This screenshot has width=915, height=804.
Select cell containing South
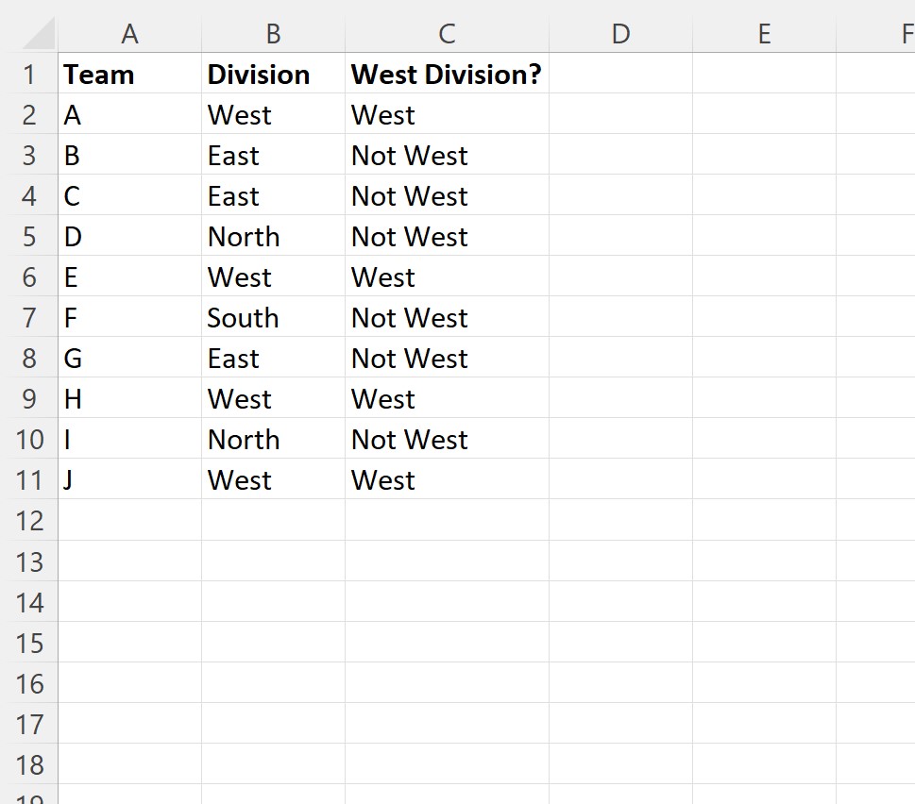[x=273, y=318]
